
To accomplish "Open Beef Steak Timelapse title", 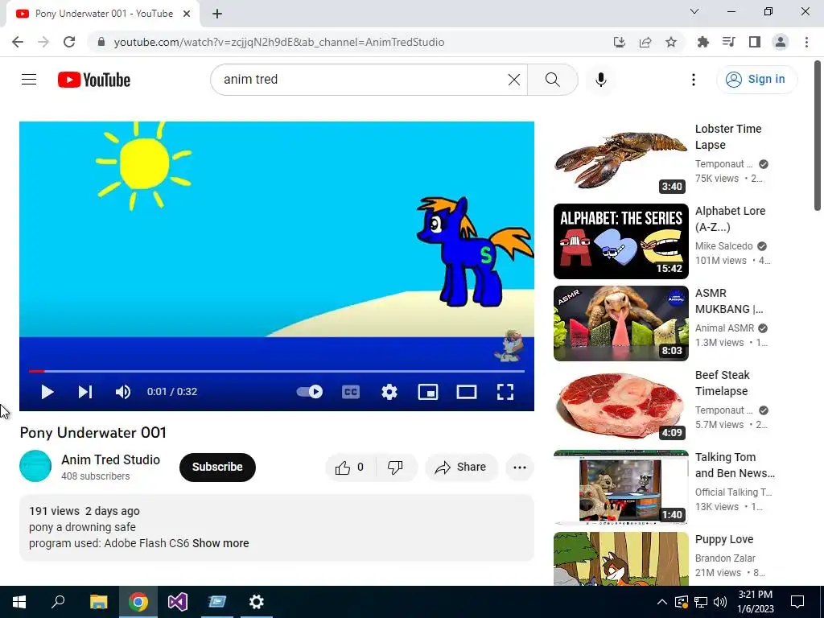I will pos(723,383).
